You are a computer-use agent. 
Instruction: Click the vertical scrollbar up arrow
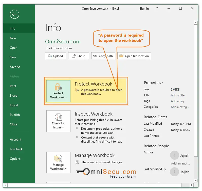coord(196,22)
